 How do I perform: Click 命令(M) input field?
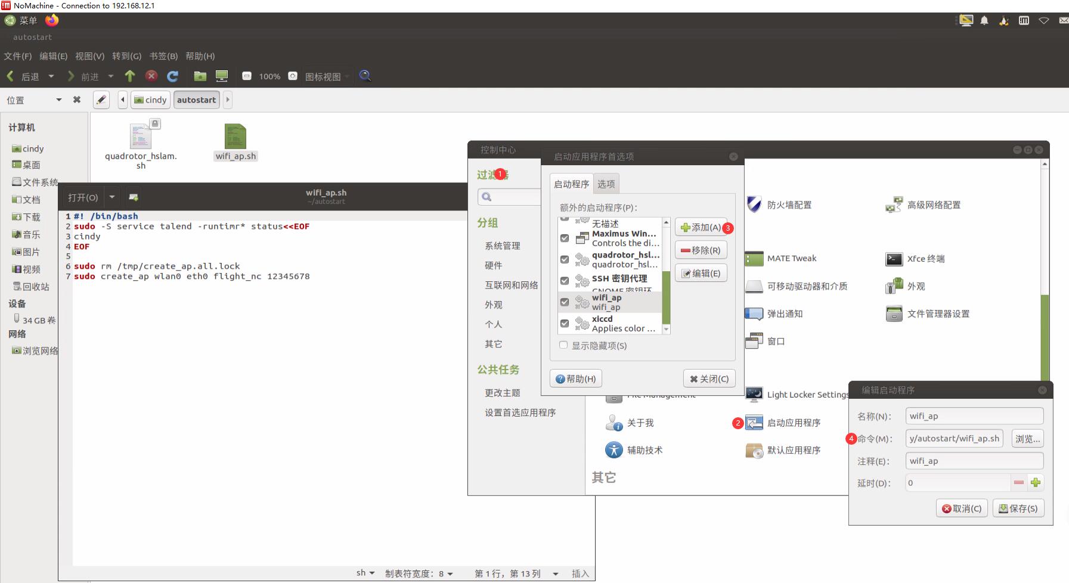click(x=954, y=438)
